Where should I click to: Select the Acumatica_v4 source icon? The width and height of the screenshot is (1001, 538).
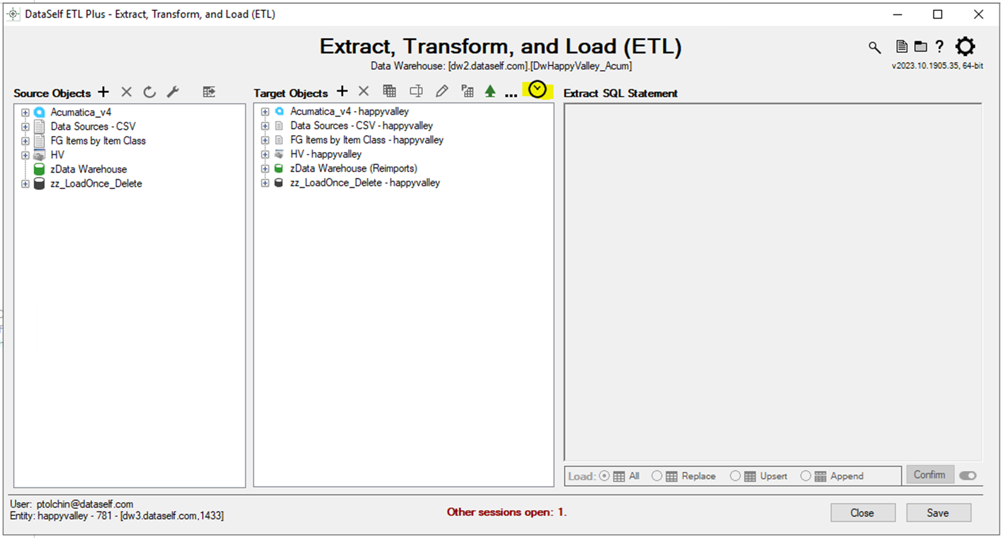coord(39,112)
